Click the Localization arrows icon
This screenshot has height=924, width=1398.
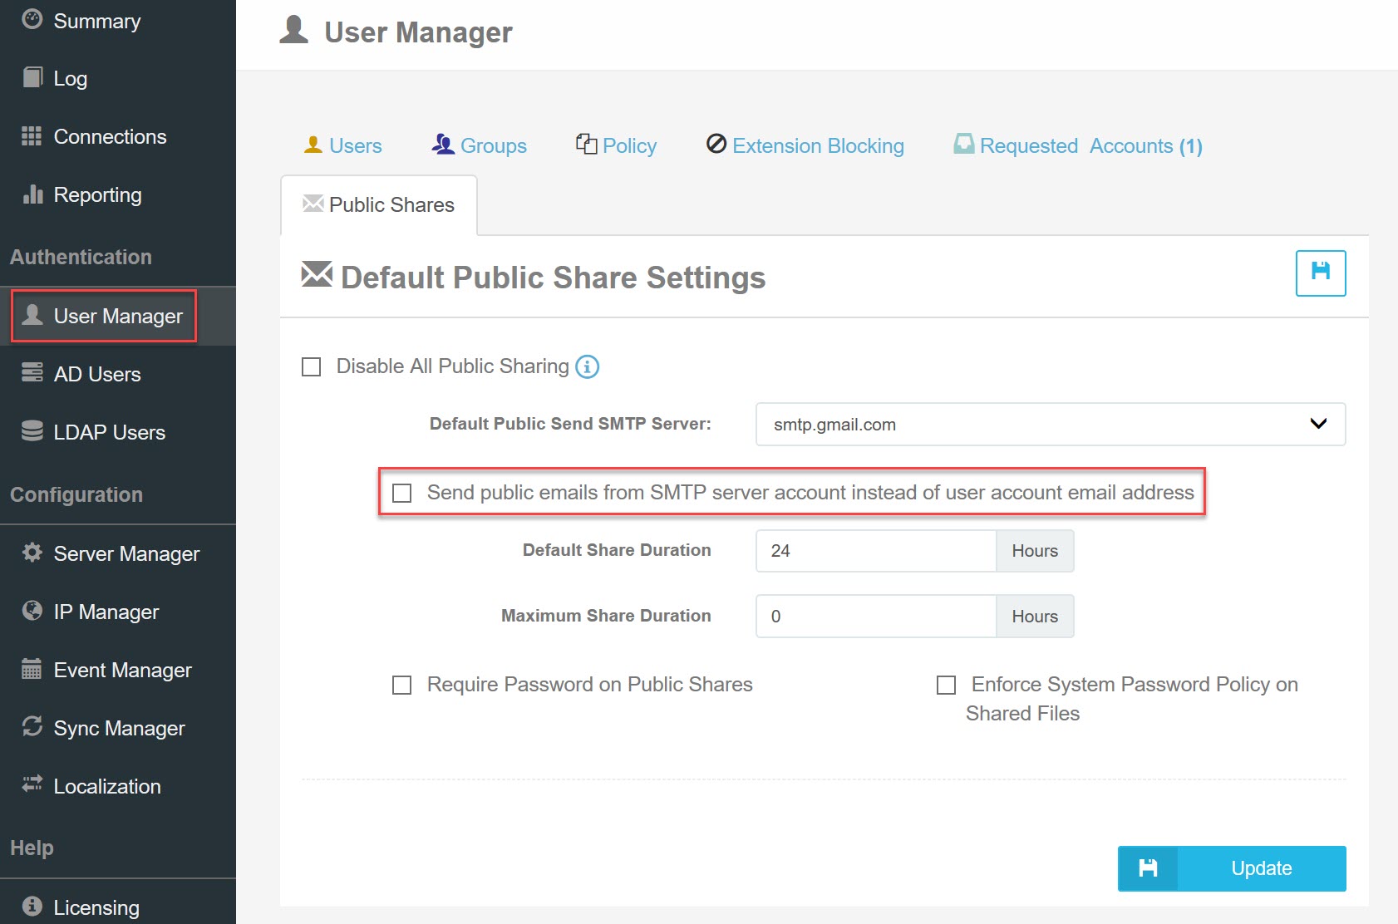[32, 784]
